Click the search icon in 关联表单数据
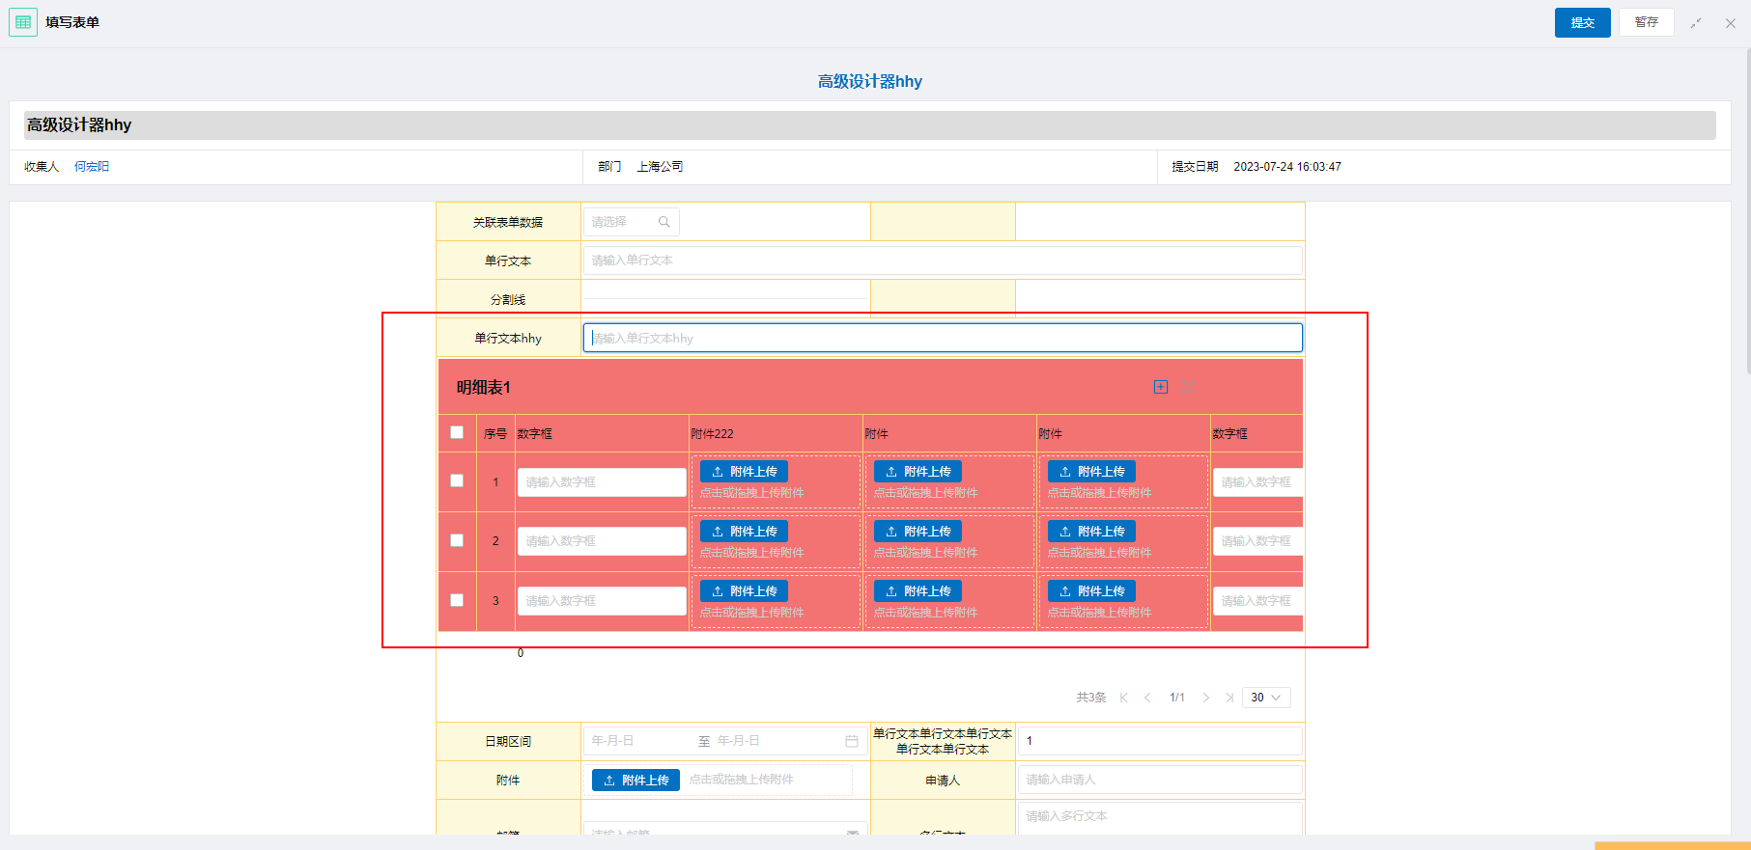 point(664,222)
